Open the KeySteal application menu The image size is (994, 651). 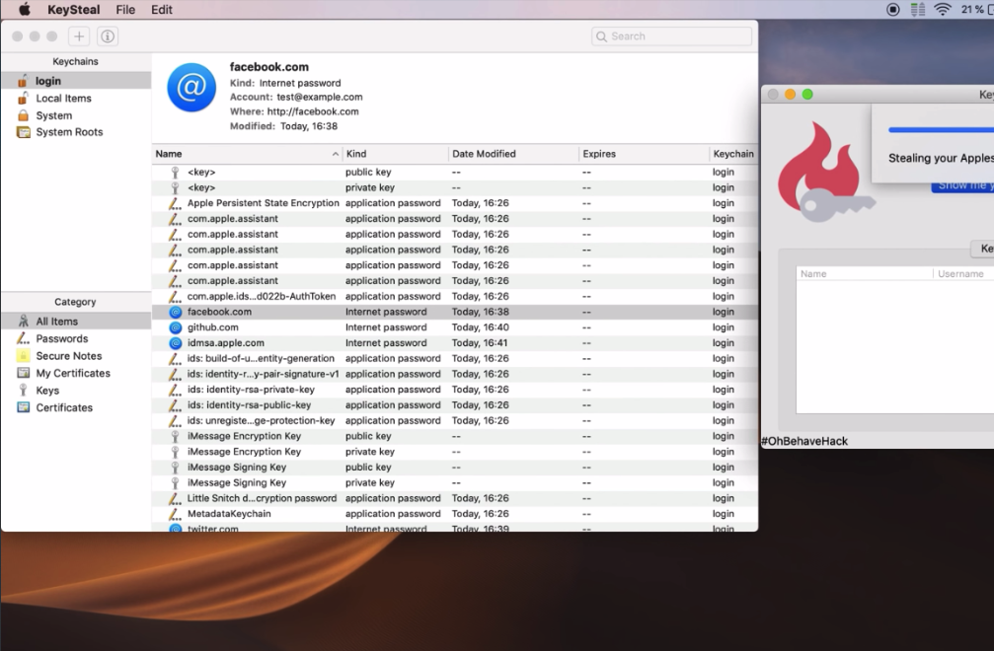(73, 10)
